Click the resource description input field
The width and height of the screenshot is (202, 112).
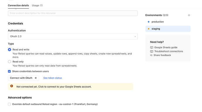pos(73,13)
